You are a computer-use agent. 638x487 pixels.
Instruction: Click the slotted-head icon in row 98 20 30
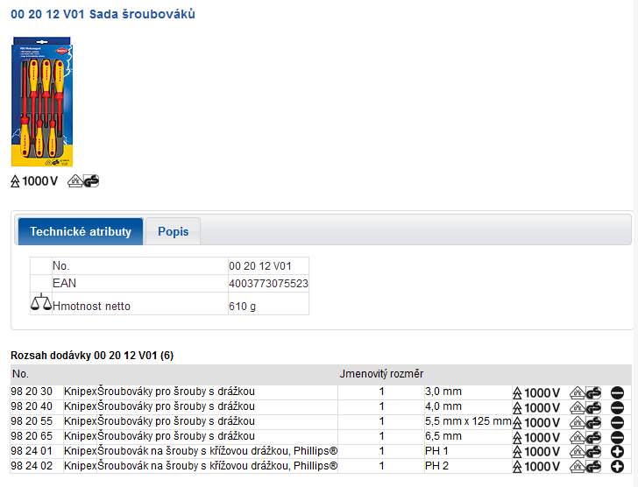tap(617, 393)
